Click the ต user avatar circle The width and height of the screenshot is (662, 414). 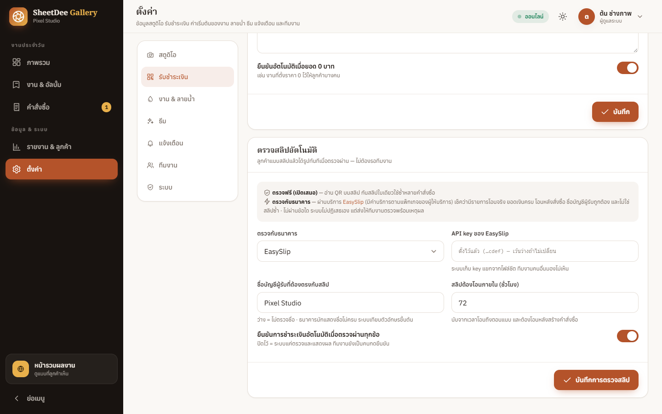[x=587, y=17]
